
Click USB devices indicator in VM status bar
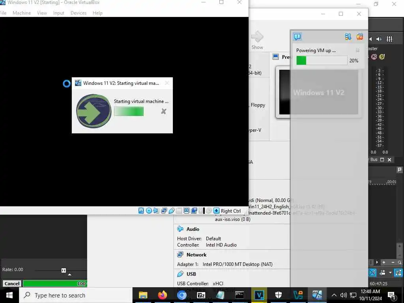pyautogui.click(x=172, y=211)
